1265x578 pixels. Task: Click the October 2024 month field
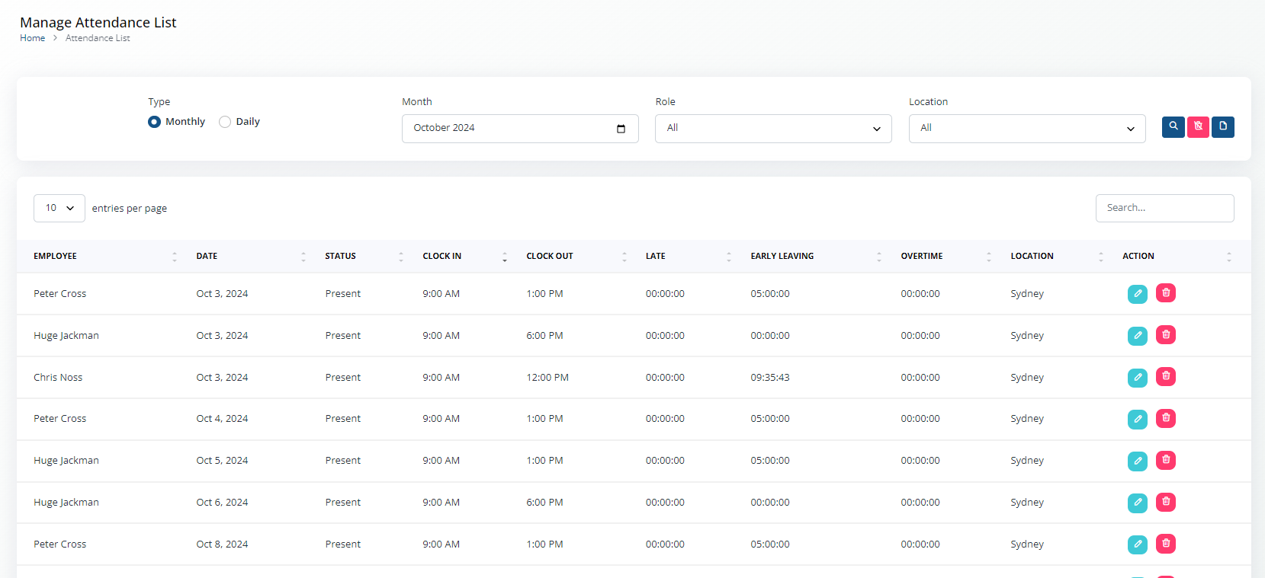click(520, 129)
